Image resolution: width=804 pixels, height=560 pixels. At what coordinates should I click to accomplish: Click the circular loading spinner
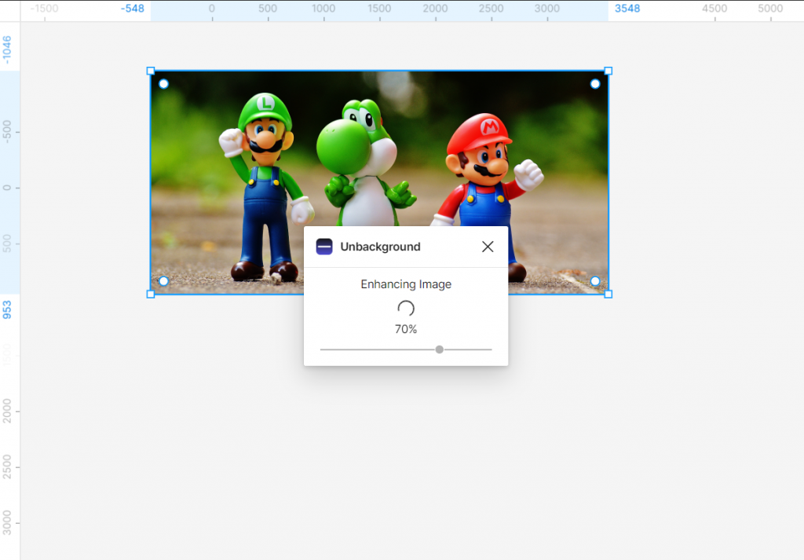click(406, 309)
